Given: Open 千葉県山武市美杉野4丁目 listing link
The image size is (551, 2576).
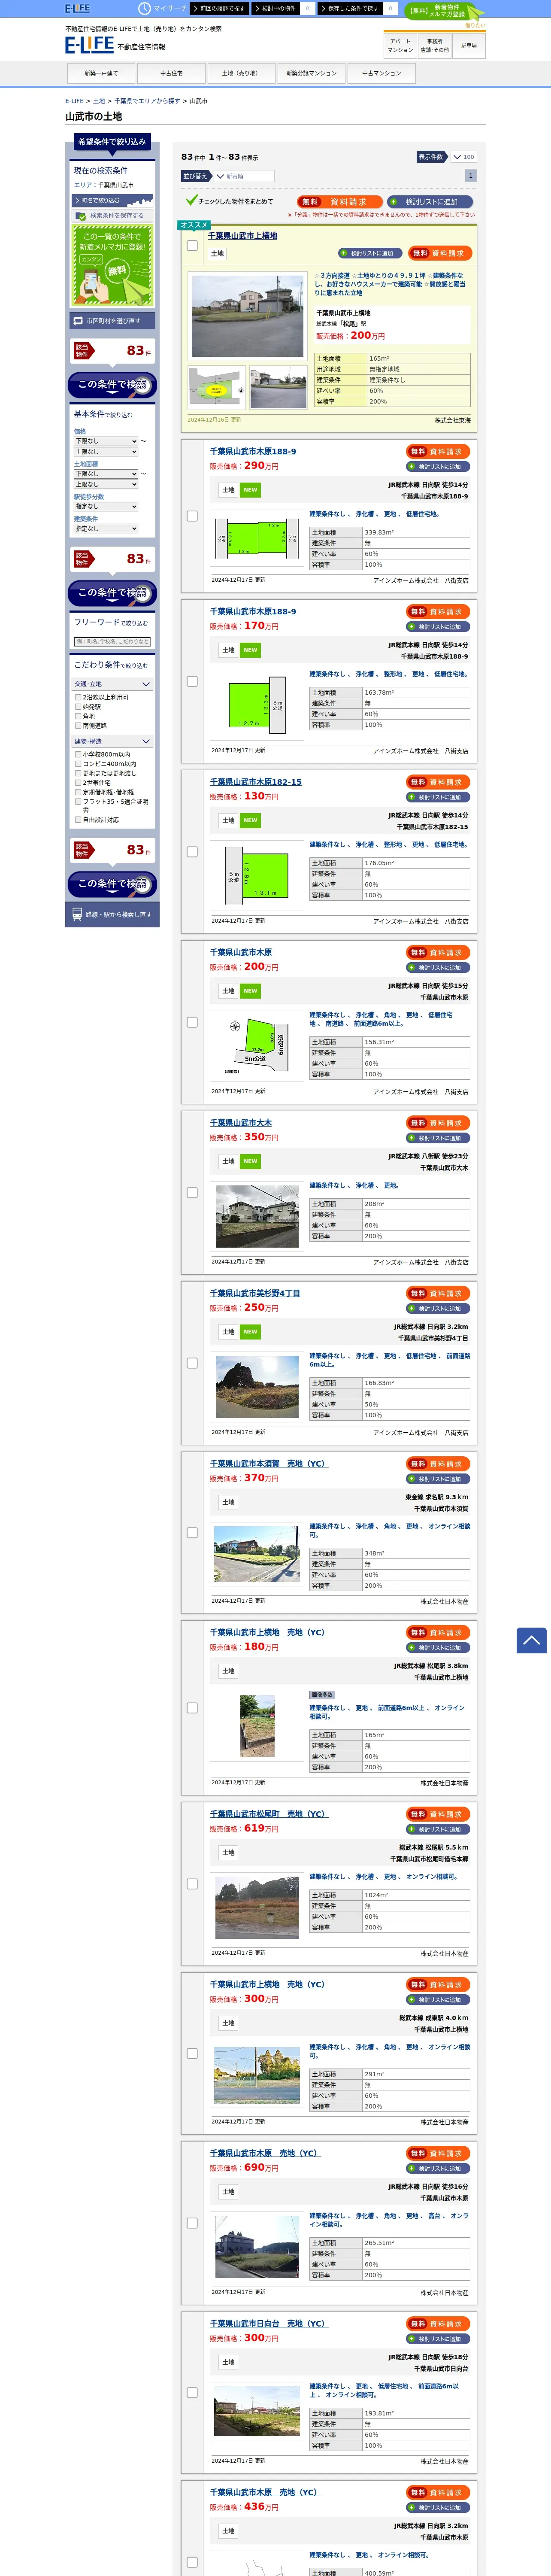Looking at the screenshot, I should [255, 1293].
